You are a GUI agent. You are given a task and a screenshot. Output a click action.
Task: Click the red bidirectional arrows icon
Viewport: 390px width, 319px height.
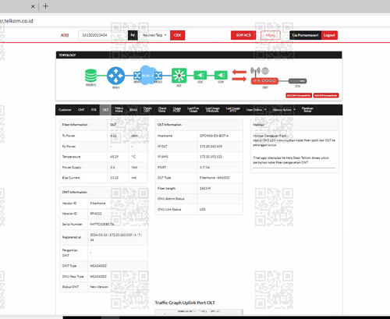(x=239, y=76)
